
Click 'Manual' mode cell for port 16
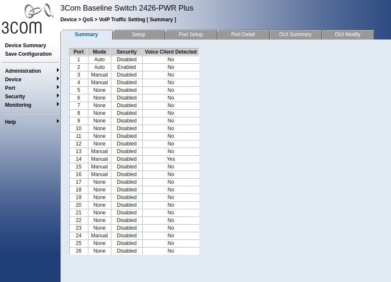coord(99,174)
